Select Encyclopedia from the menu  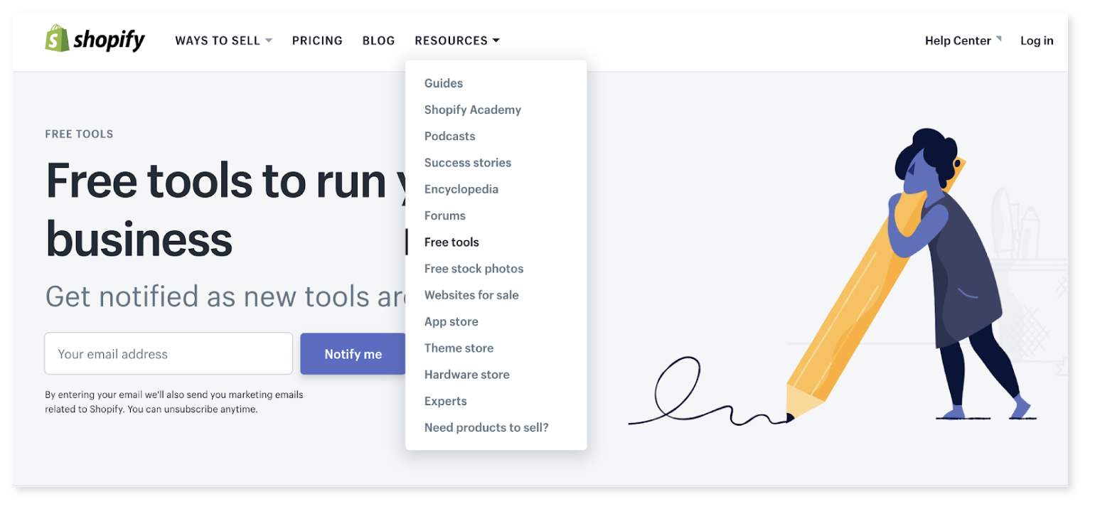[x=461, y=189]
